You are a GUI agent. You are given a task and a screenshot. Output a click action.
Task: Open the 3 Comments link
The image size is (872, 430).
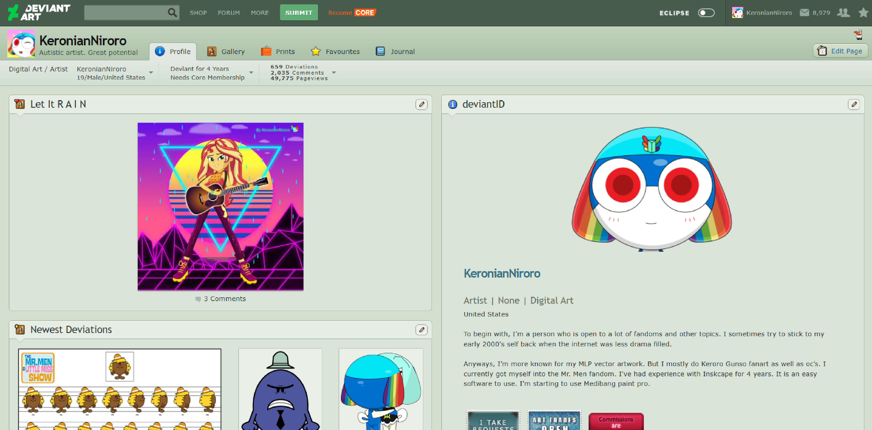225,299
